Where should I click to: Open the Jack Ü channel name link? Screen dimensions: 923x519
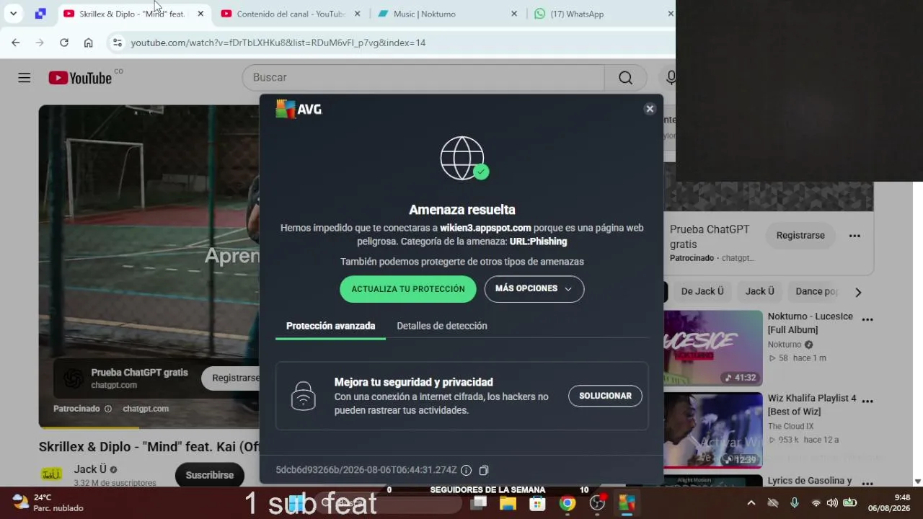click(x=90, y=469)
